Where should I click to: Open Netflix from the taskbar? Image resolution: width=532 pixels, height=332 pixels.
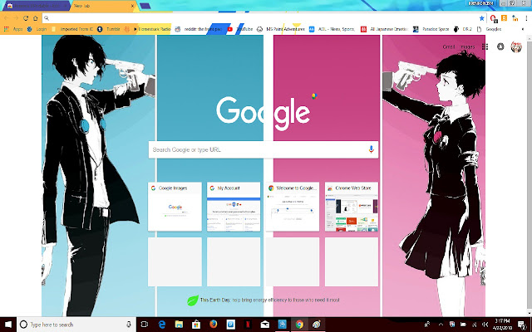pyautogui.click(x=248, y=325)
